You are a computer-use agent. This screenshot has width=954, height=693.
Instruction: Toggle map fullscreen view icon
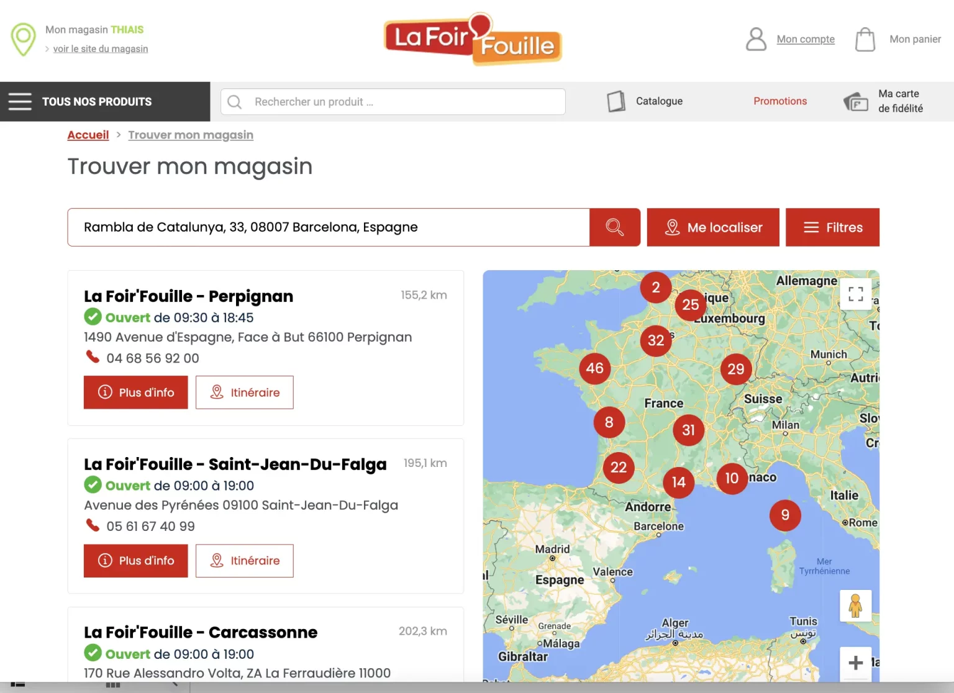pyautogui.click(x=856, y=294)
